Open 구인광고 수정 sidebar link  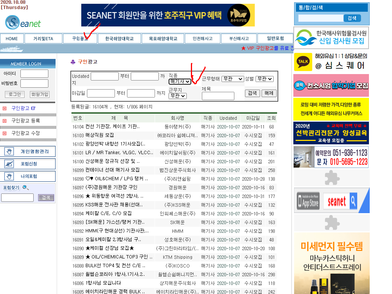click(x=26, y=133)
